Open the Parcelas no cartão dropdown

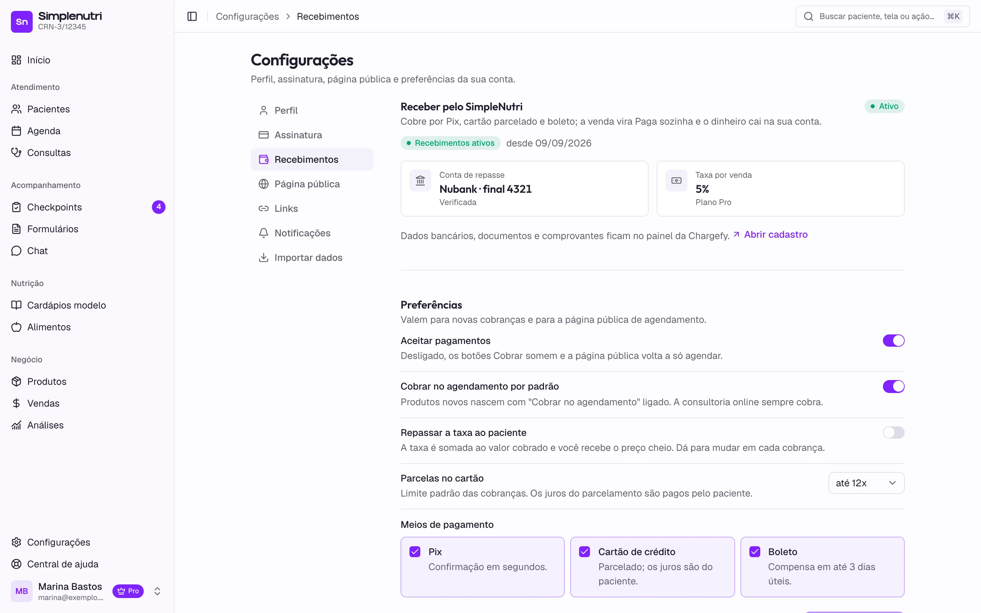866,483
